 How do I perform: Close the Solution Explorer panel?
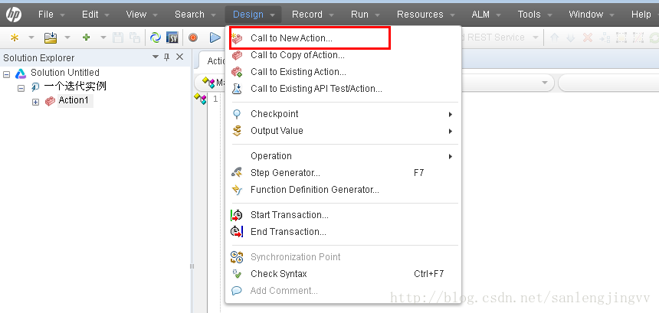pos(180,57)
